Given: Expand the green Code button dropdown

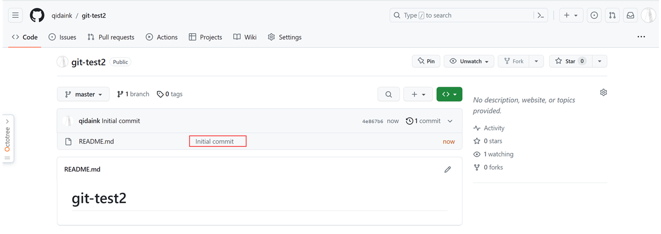Looking at the screenshot, I should pyautogui.click(x=449, y=94).
